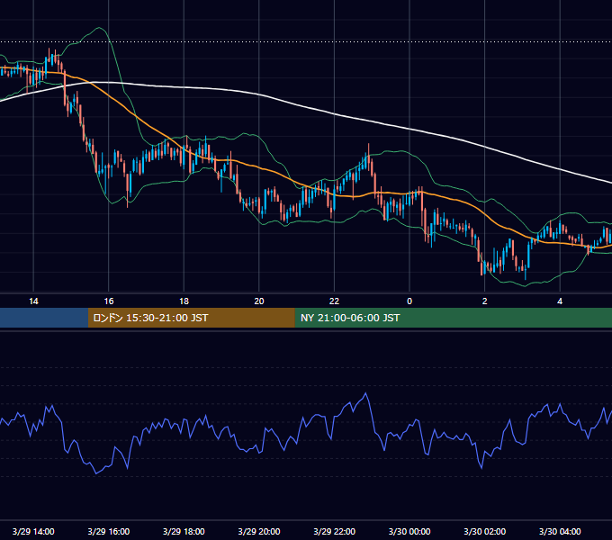This screenshot has width=612, height=540.
Task: Click the 3/30 00:00 time label
Action: point(409,531)
